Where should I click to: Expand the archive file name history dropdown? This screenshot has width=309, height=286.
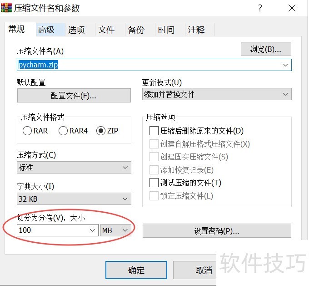(285, 65)
